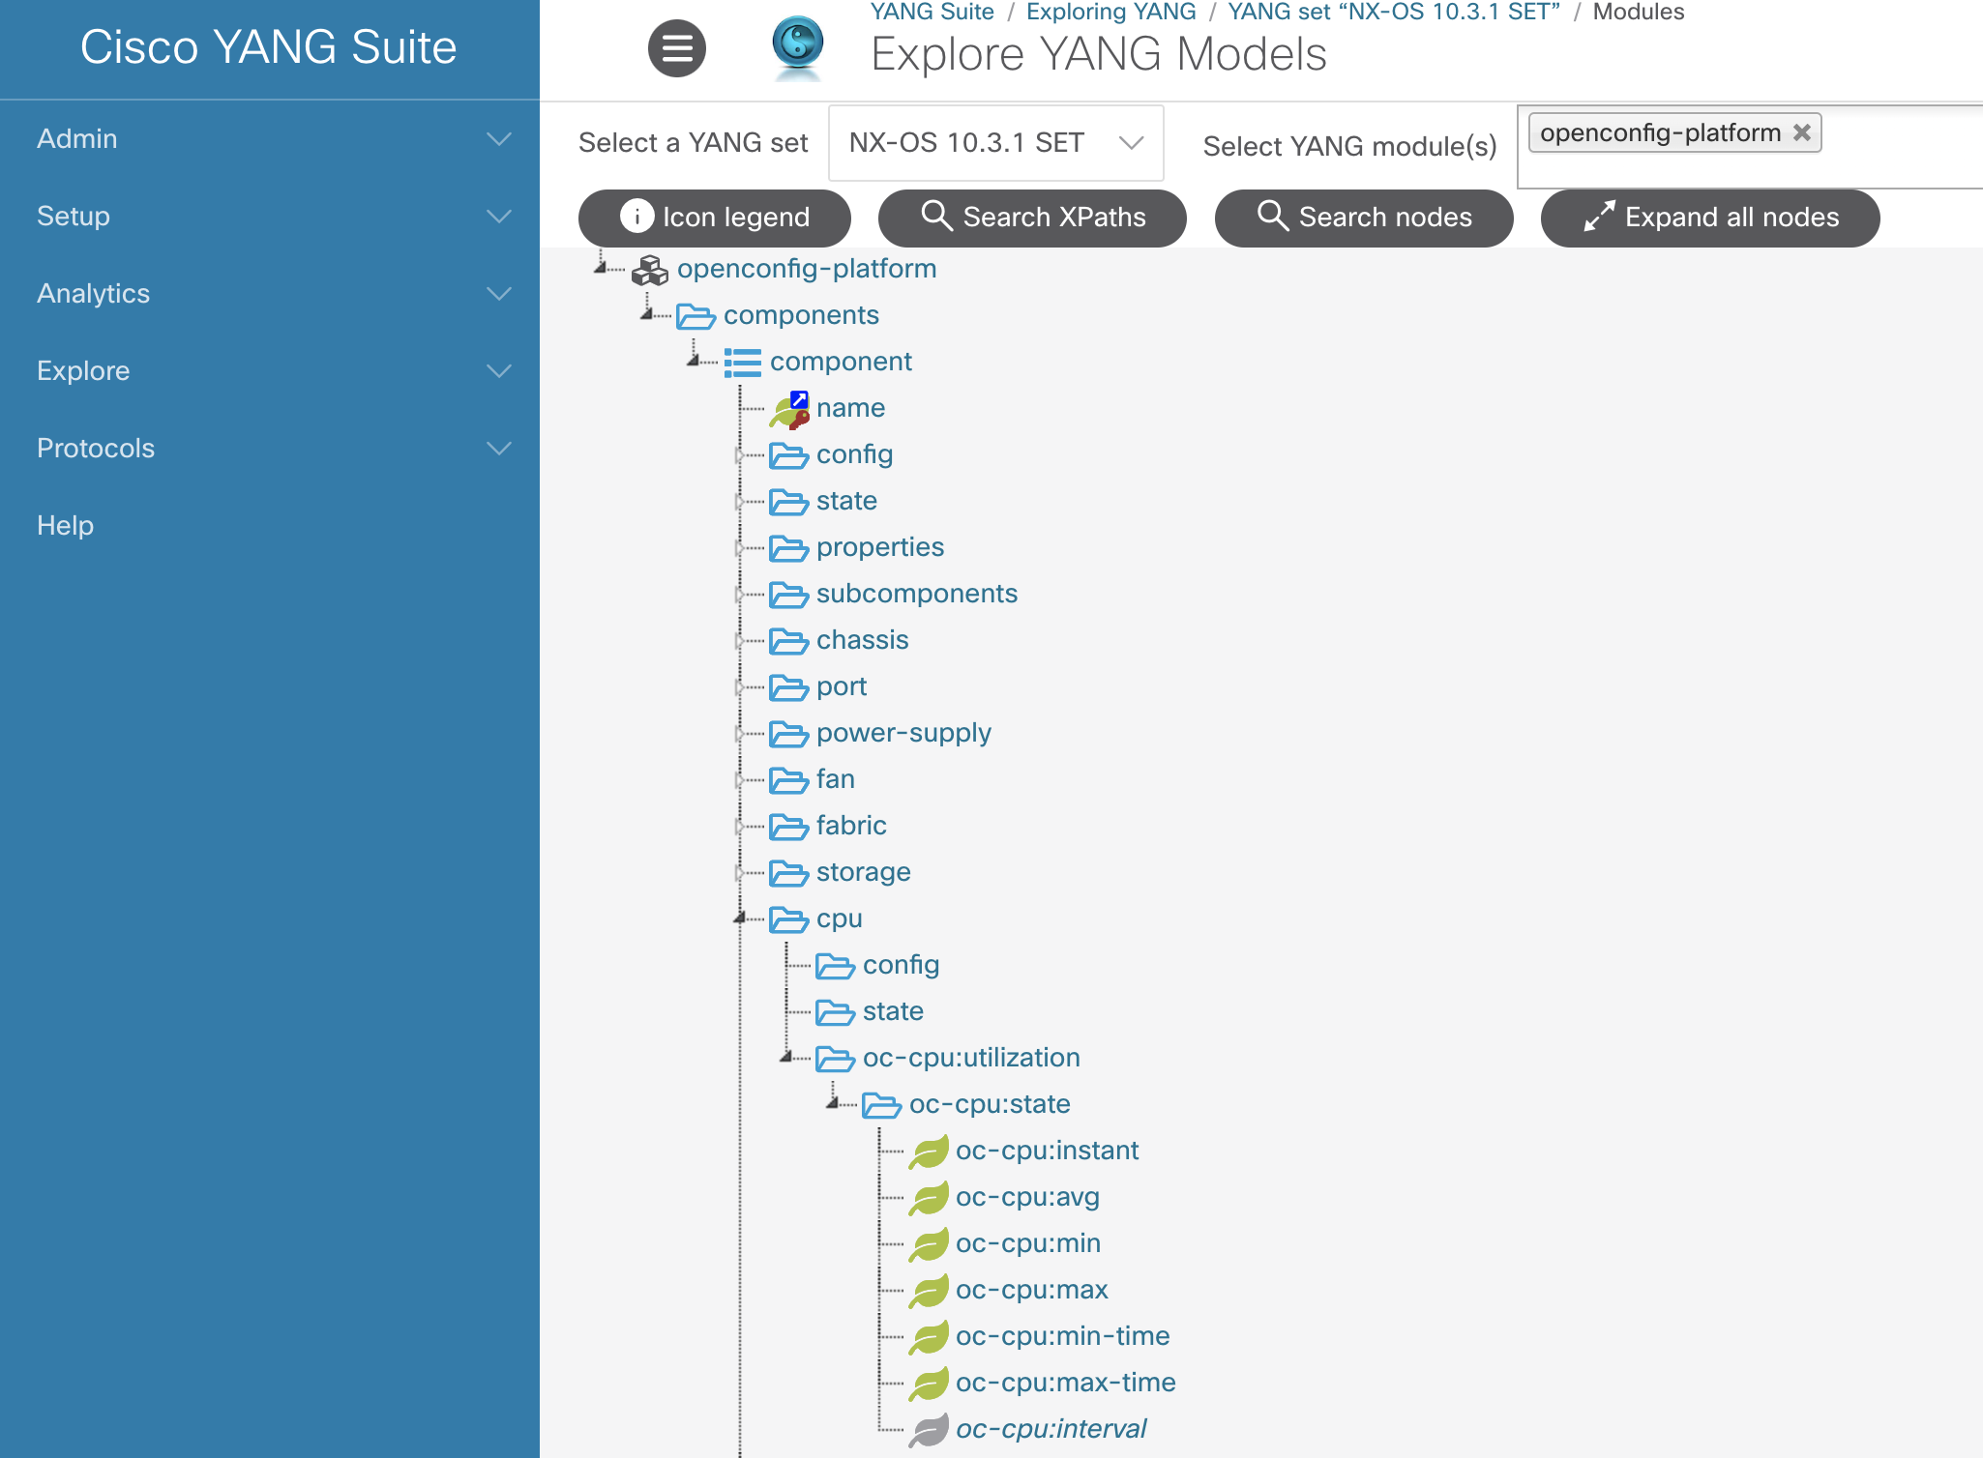Click the name key leaf icon
1983x1458 pixels.
(x=789, y=410)
